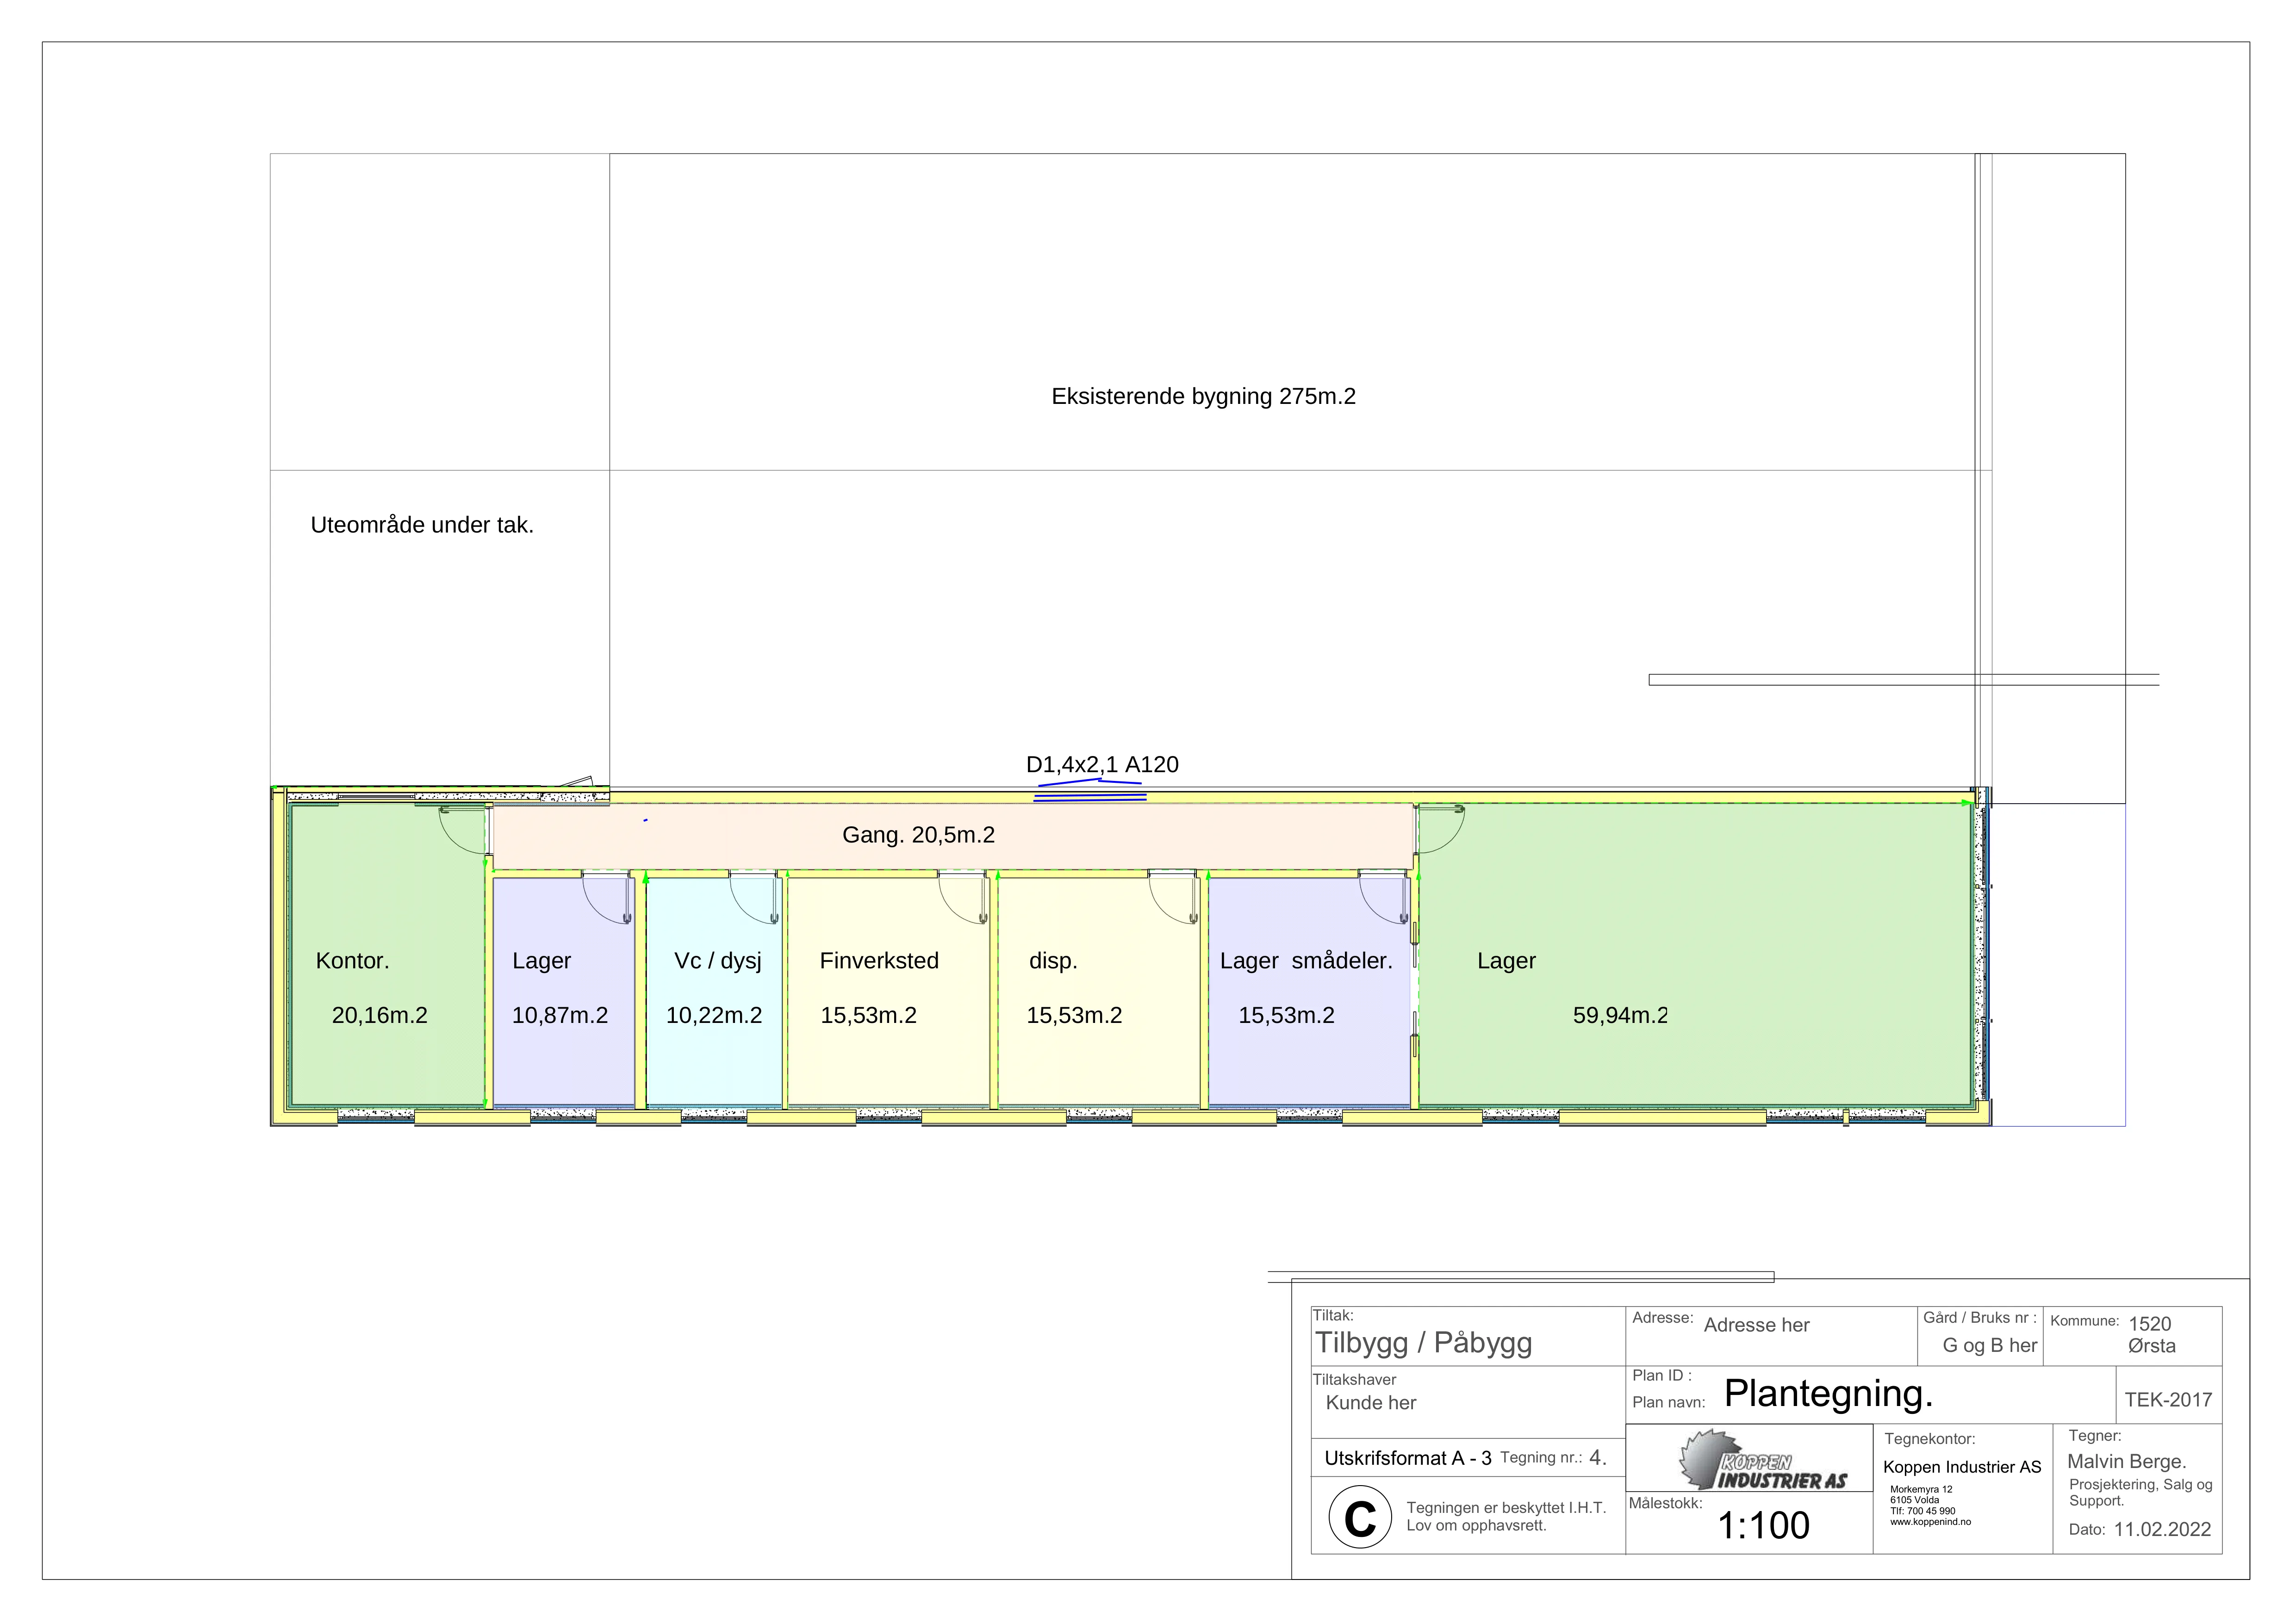Click the 'Tilbygg / Påbygg' title text
The width and height of the screenshot is (2296, 1623).
click(x=1423, y=1342)
